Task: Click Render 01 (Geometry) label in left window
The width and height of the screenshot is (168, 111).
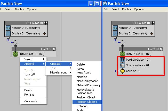Action: [26, 28]
